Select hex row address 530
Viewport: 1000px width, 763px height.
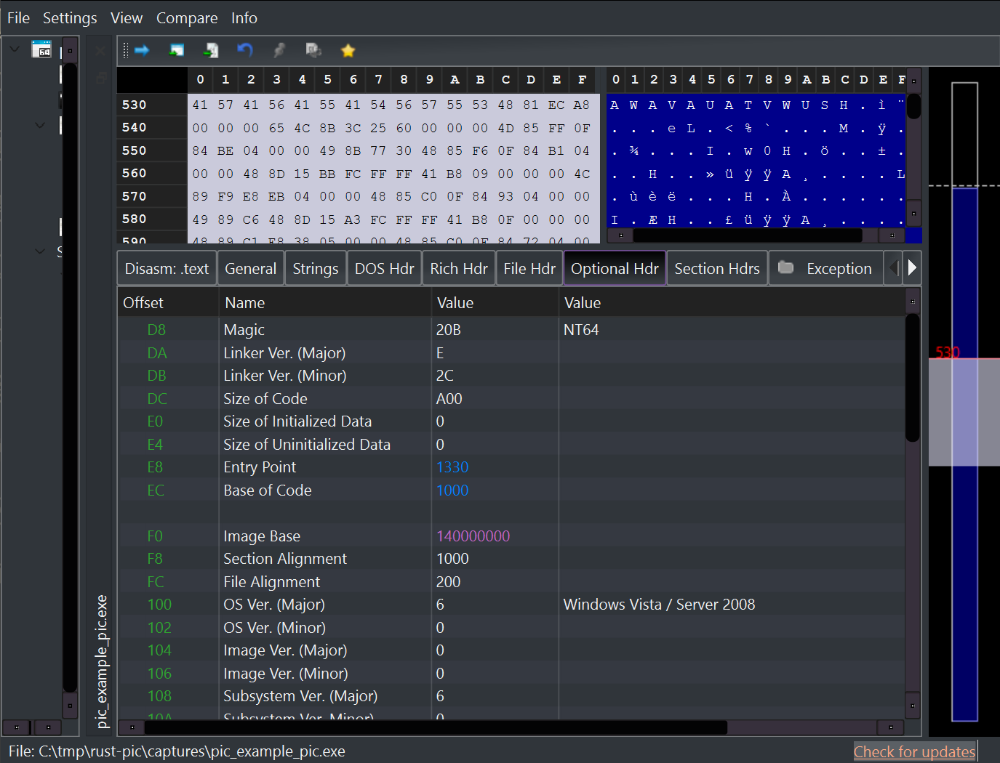(135, 105)
